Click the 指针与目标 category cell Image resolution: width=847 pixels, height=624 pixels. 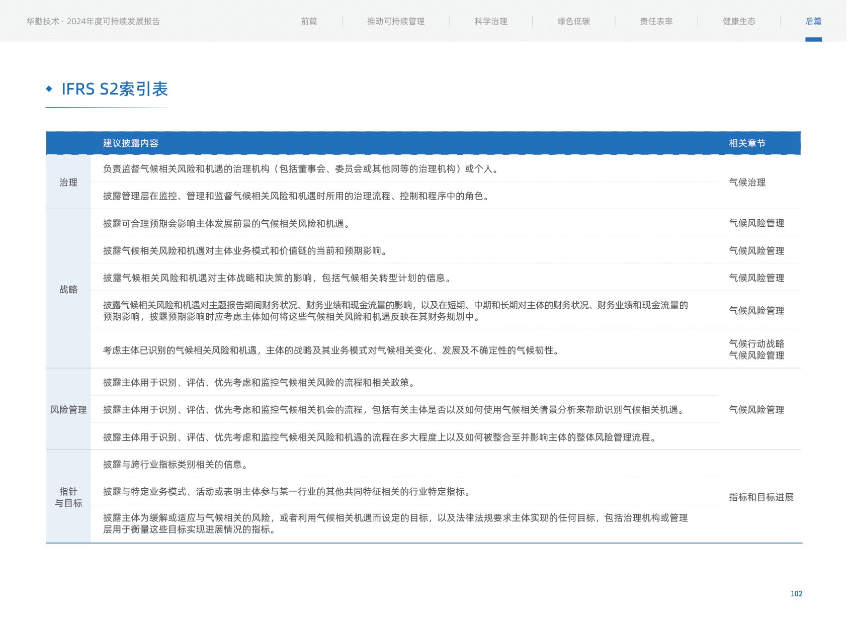tap(68, 497)
